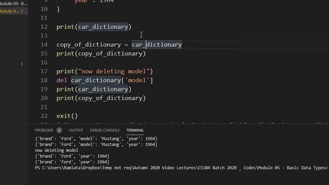This screenshot has height=185, width=329.
Task: Click the PS terminal prompt path
Action: point(181,168)
